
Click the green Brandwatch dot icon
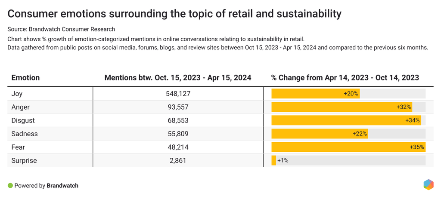coord(10,186)
